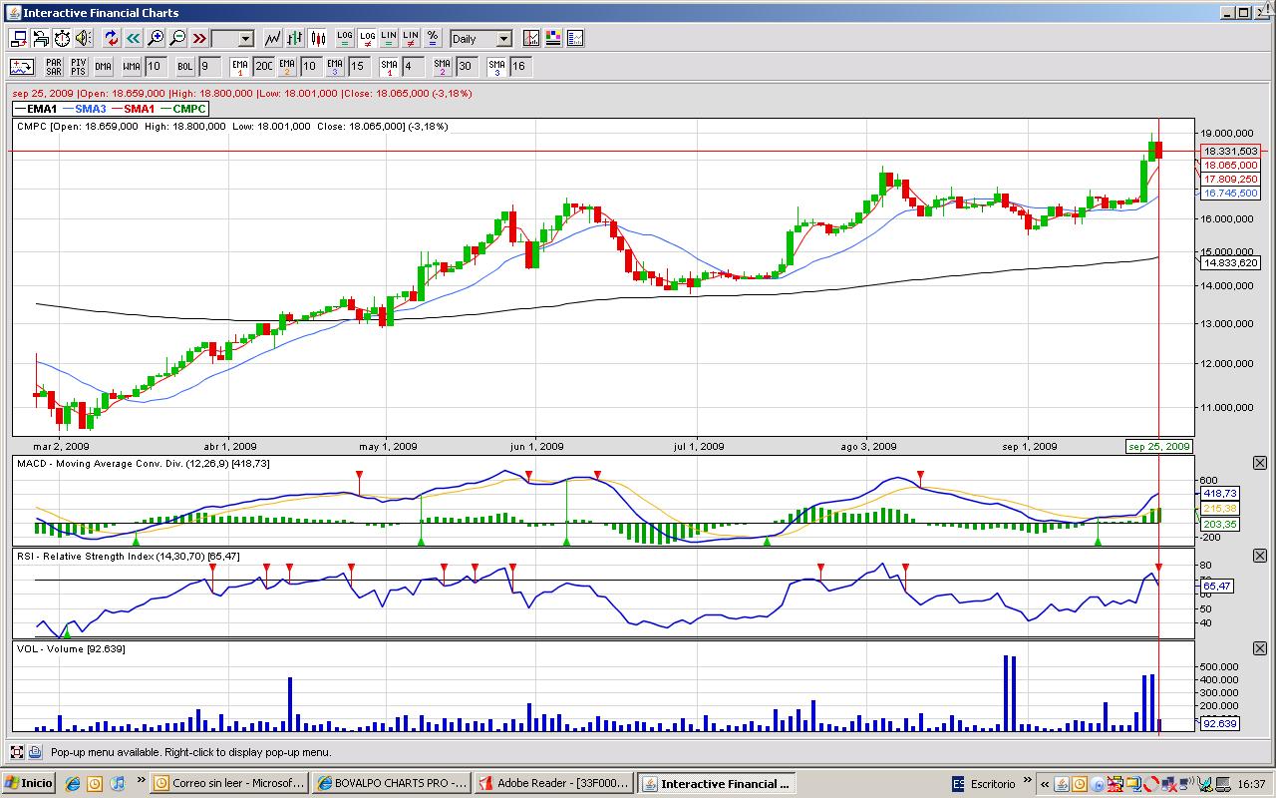Screen dimensions: 1276x798
Task: Switch to Adobe Reader taskbar window
Action: click(x=553, y=783)
